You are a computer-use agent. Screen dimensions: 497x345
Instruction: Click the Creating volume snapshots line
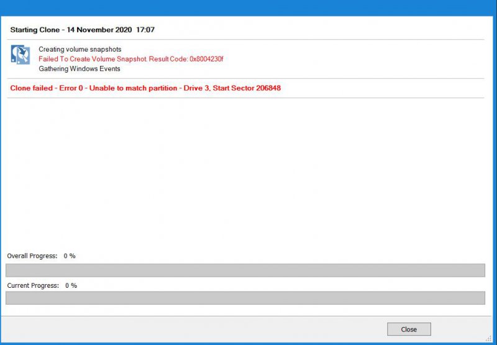pos(80,49)
